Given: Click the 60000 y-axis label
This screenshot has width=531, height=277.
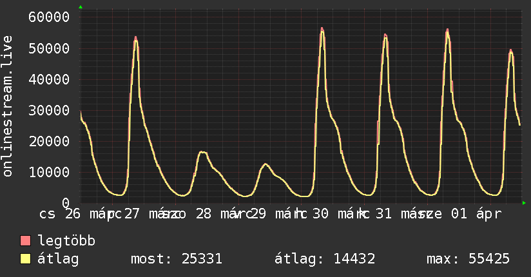Looking at the screenshot, I should (x=49, y=17).
